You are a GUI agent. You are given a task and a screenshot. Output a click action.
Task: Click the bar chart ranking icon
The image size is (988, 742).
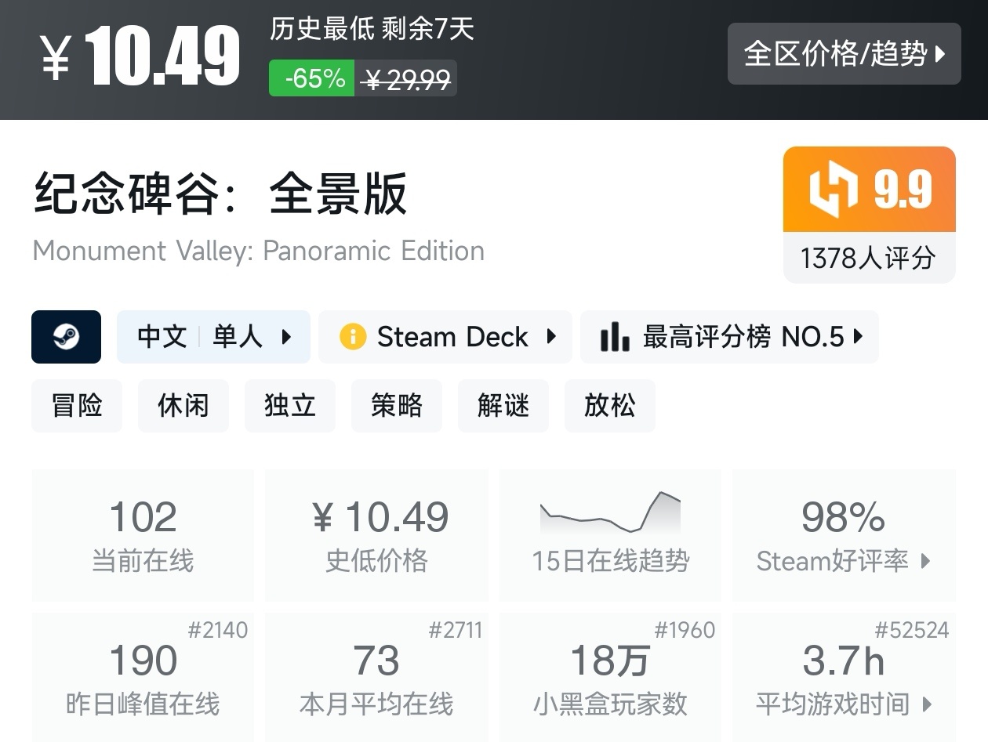(615, 337)
